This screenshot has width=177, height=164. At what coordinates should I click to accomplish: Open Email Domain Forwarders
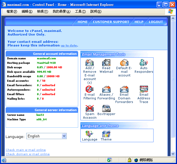(x=124, y=89)
